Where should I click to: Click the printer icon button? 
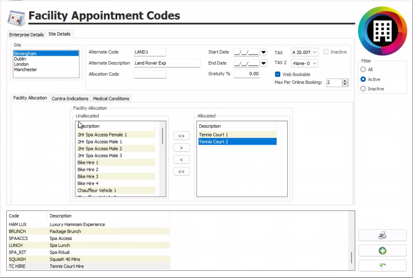[x=382, y=236]
